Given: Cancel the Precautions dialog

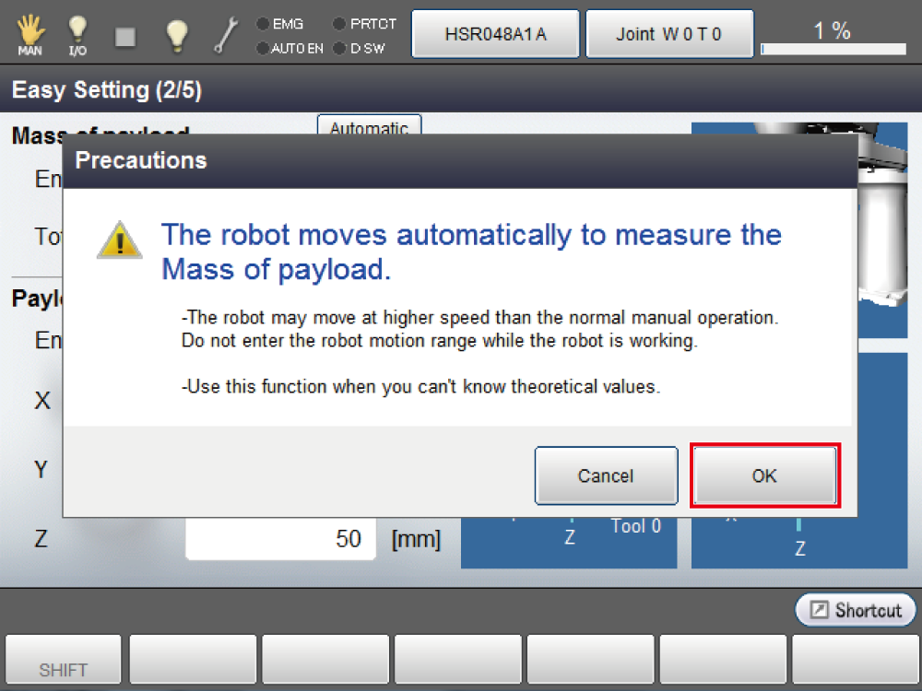Looking at the screenshot, I should click(605, 475).
